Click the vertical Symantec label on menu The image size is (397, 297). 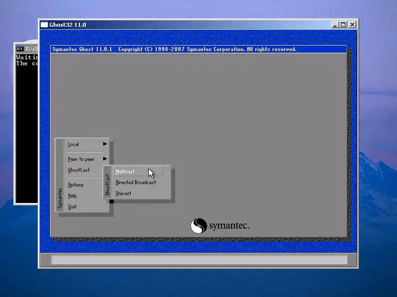click(x=60, y=198)
